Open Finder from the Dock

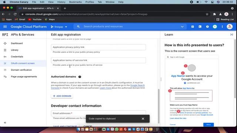[x=78, y=129]
